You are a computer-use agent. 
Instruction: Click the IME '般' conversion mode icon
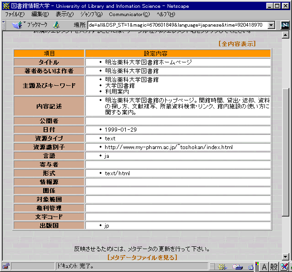274,266
